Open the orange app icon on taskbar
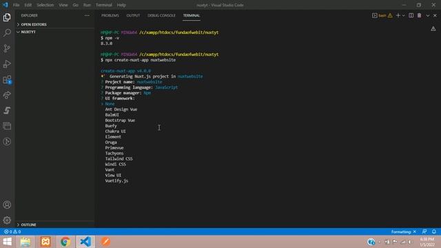Image resolution: width=441 pixels, height=248 pixels. [105, 242]
